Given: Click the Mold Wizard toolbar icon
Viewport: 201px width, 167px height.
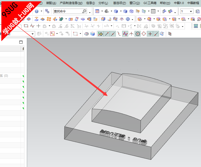Looking at the screenshot, I should pos(196,26).
